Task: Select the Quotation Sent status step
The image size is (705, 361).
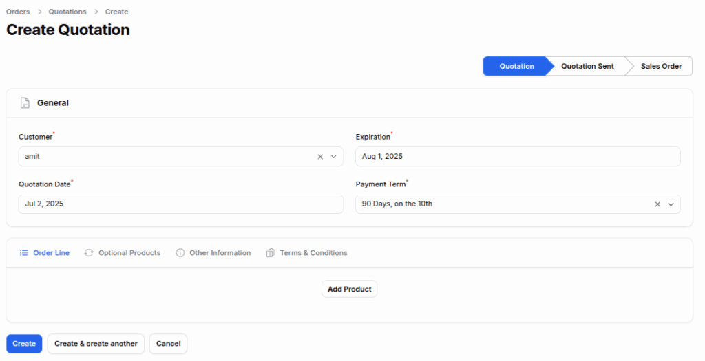Action: [x=587, y=66]
